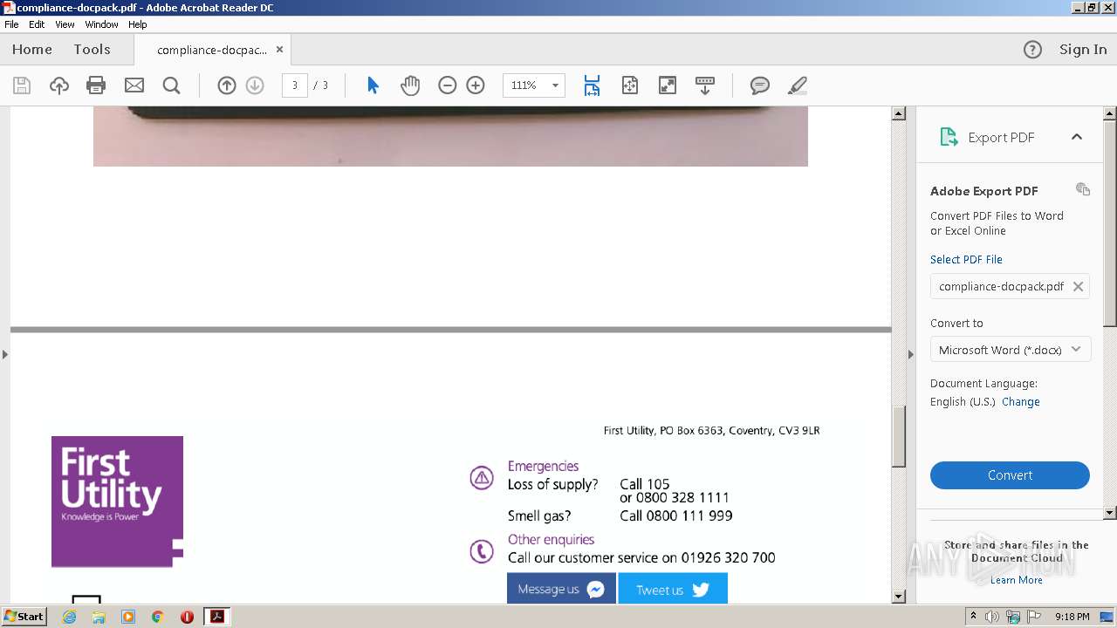Click the fit one full page icon

(x=630, y=85)
